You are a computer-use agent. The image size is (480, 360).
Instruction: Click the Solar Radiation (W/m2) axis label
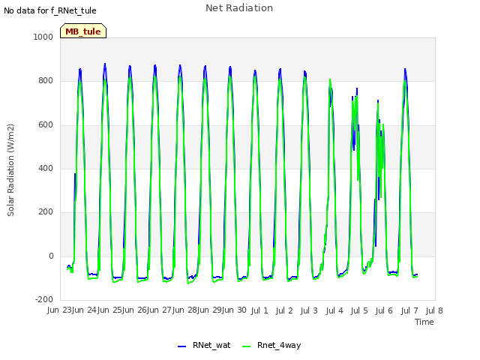click(10, 170)
